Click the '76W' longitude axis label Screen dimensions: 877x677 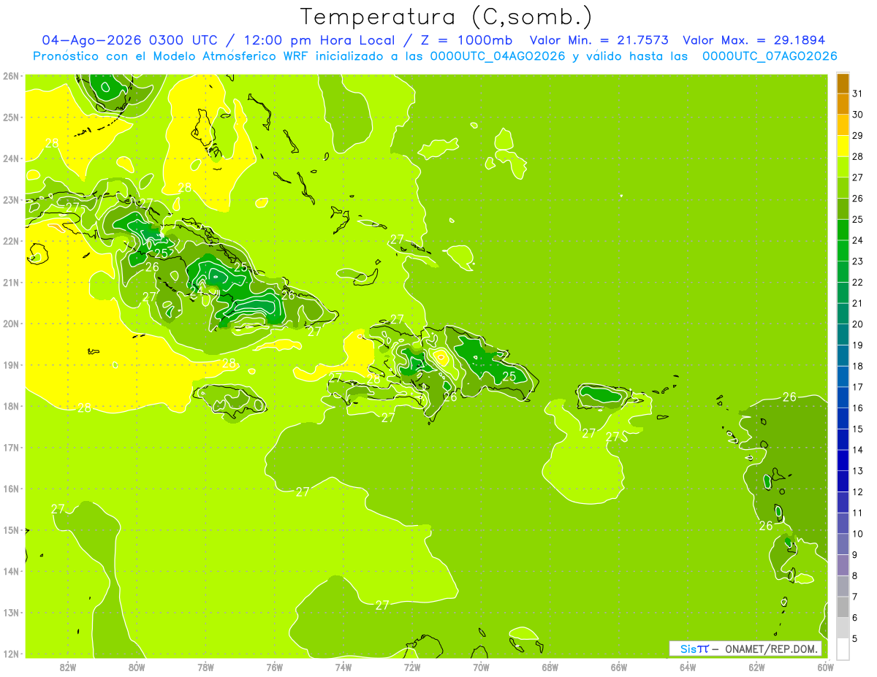tap(274, 667)
